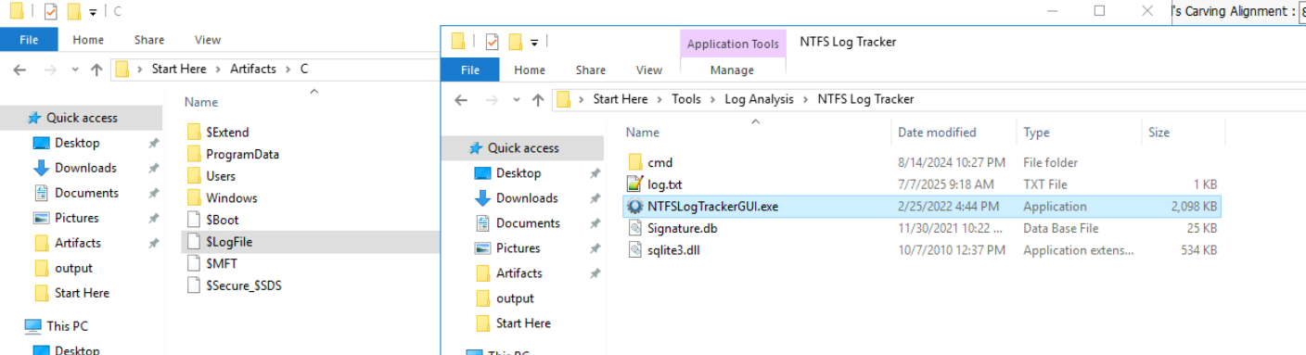Viewport: 1306px width, 355px height.
Task: Expand chevron after Artifacts in C window breadcrumb
Action: [x=288, y=70]
